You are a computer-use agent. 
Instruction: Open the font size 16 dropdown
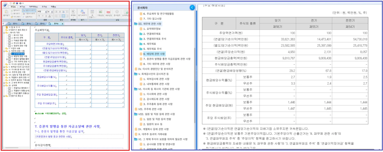pyautogui.click(x=52, y=12)
